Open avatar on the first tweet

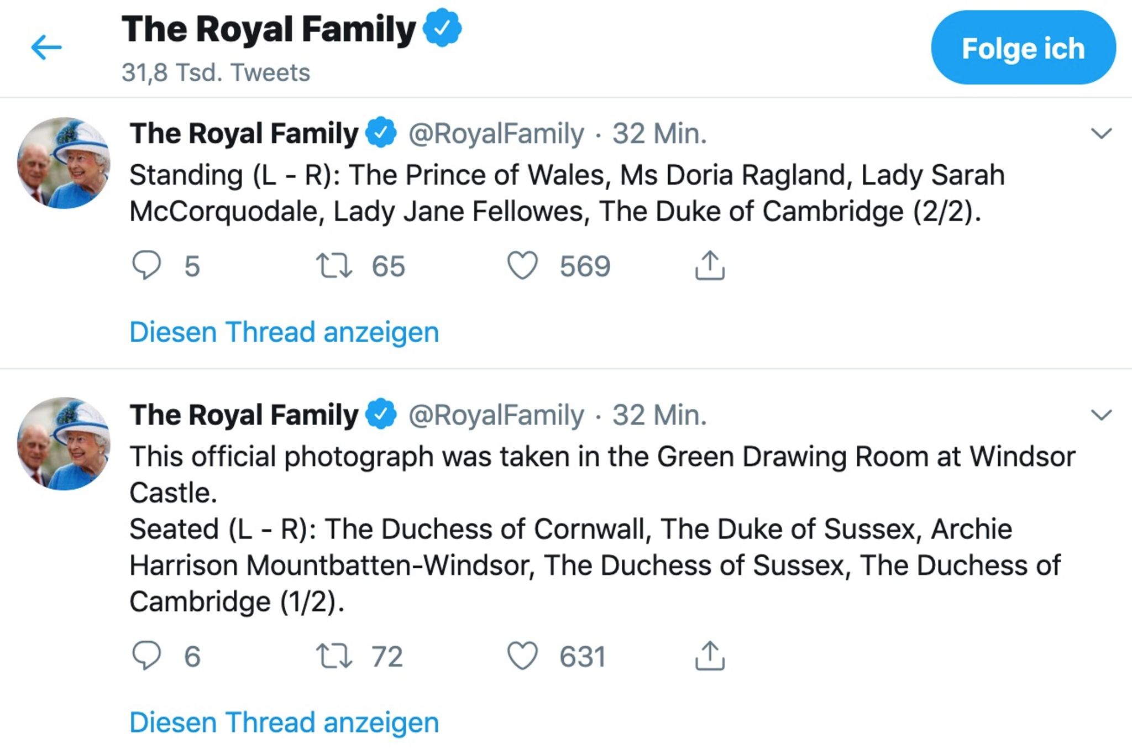64,163
